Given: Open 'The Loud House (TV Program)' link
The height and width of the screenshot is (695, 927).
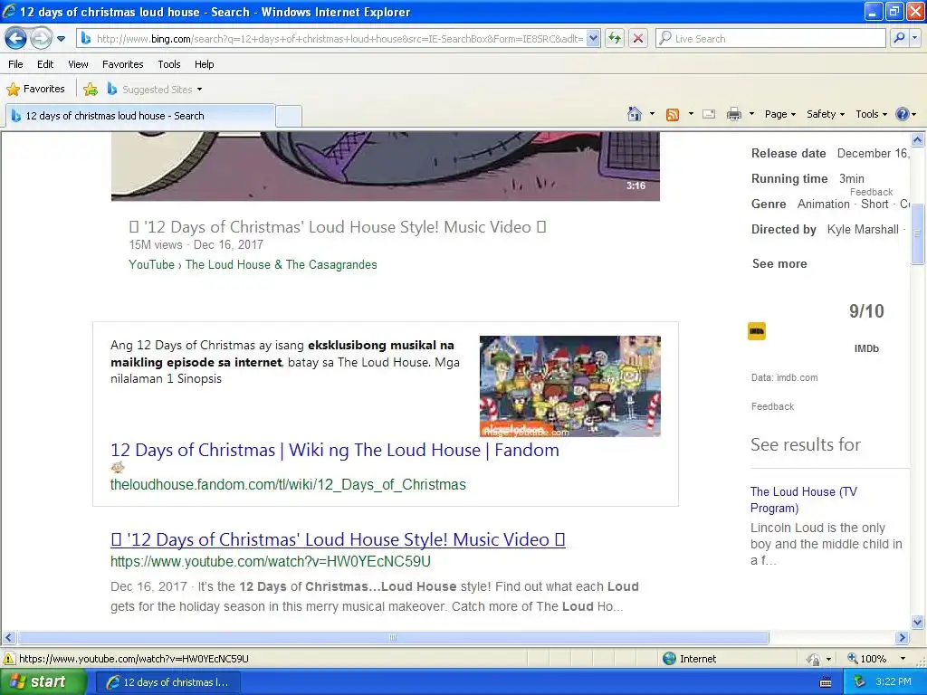Looking at the screenshot, I should (804, 500).
